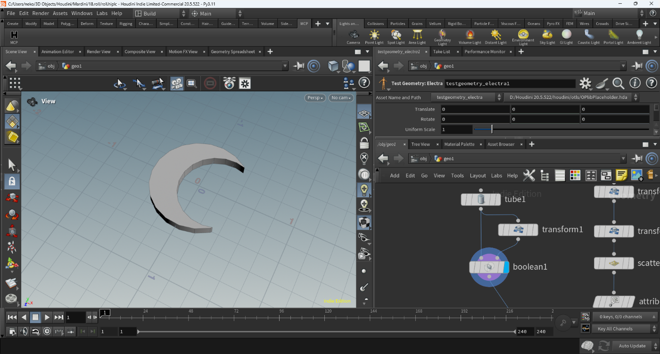Open the viewport display options sun icon
660x354 pixels.
pos(245,84)
